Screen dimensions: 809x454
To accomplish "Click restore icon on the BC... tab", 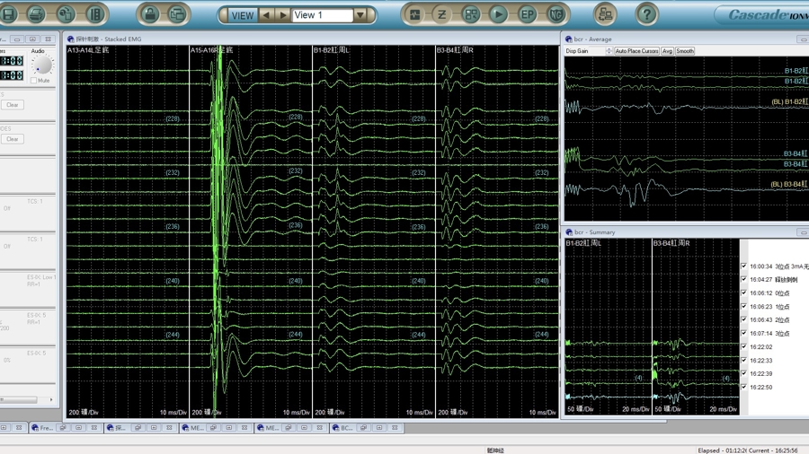I will pos(364,428).
